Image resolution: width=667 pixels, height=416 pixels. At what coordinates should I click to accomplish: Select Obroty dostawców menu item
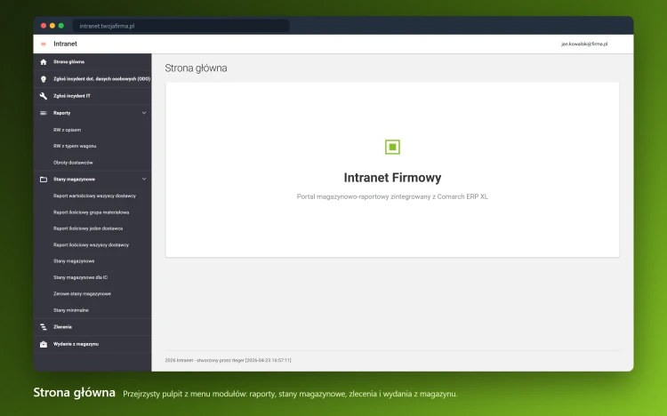[73, 163]
